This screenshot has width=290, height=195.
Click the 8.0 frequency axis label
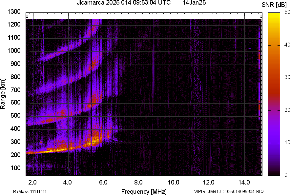click(x=138, y=183)
